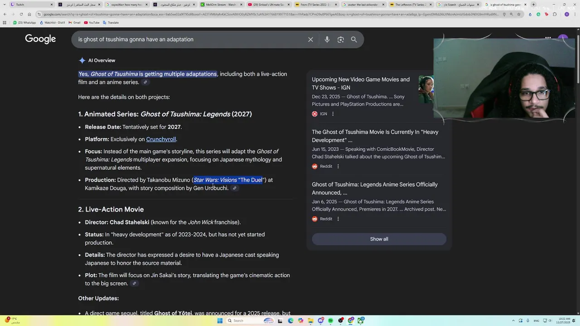Click the 'Other Updates:' text
Viewport: 580px width, 326px height.
98,298
